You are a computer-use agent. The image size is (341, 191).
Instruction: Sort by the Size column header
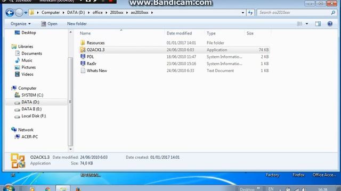(x=250, y=33)
